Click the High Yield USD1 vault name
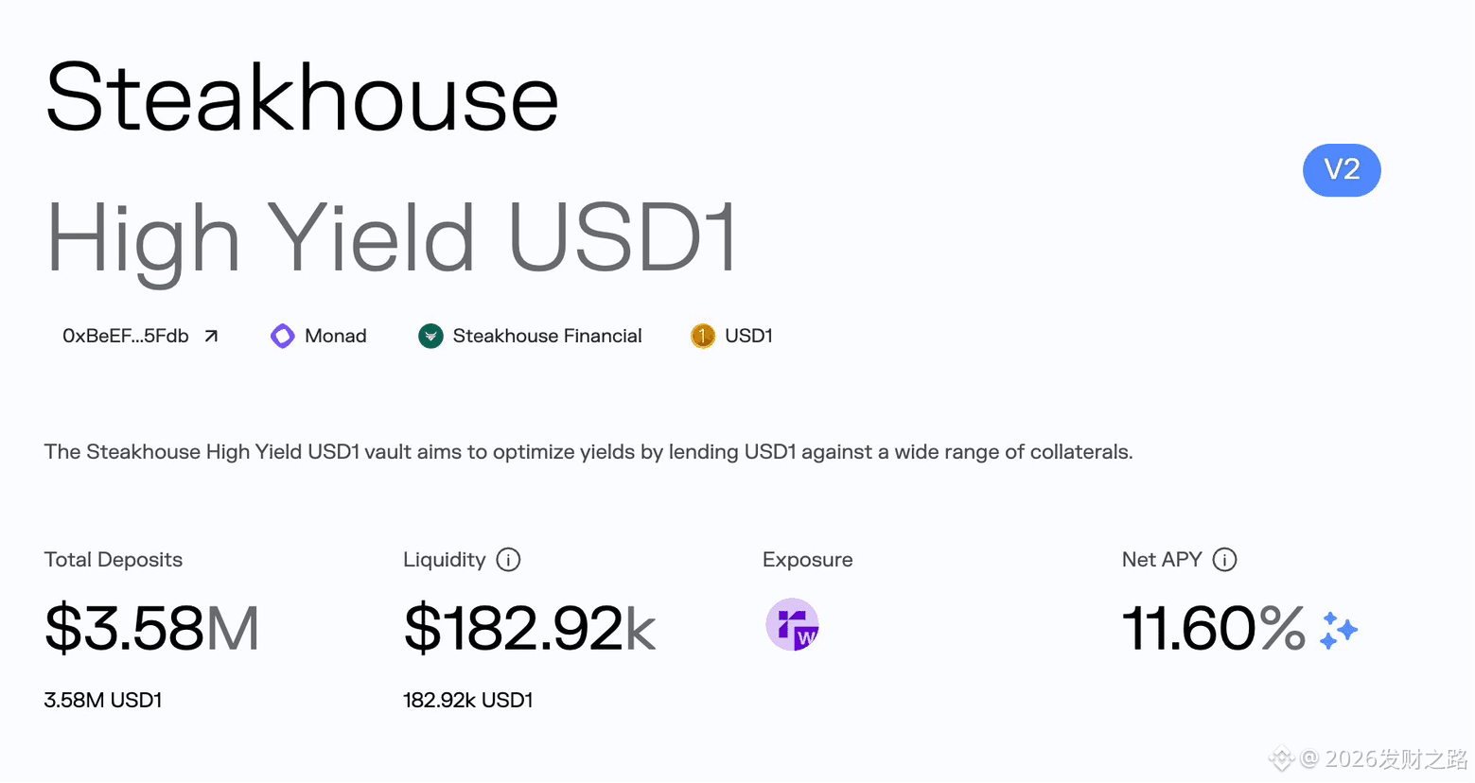The width and height of the screenshot is (1475, 783). pos(392,237)
